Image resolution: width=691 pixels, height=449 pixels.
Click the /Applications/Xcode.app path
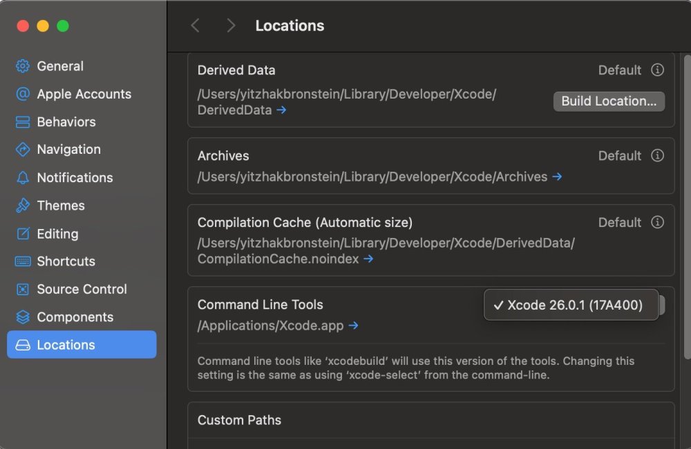point(271,326)
